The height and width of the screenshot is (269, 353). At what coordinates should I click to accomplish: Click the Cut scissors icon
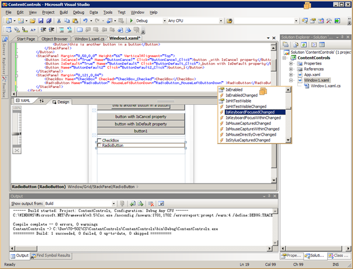(x=59, y=21)
